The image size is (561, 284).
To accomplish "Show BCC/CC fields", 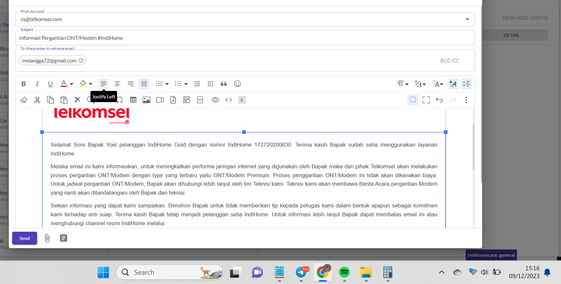I will (450, 60).
